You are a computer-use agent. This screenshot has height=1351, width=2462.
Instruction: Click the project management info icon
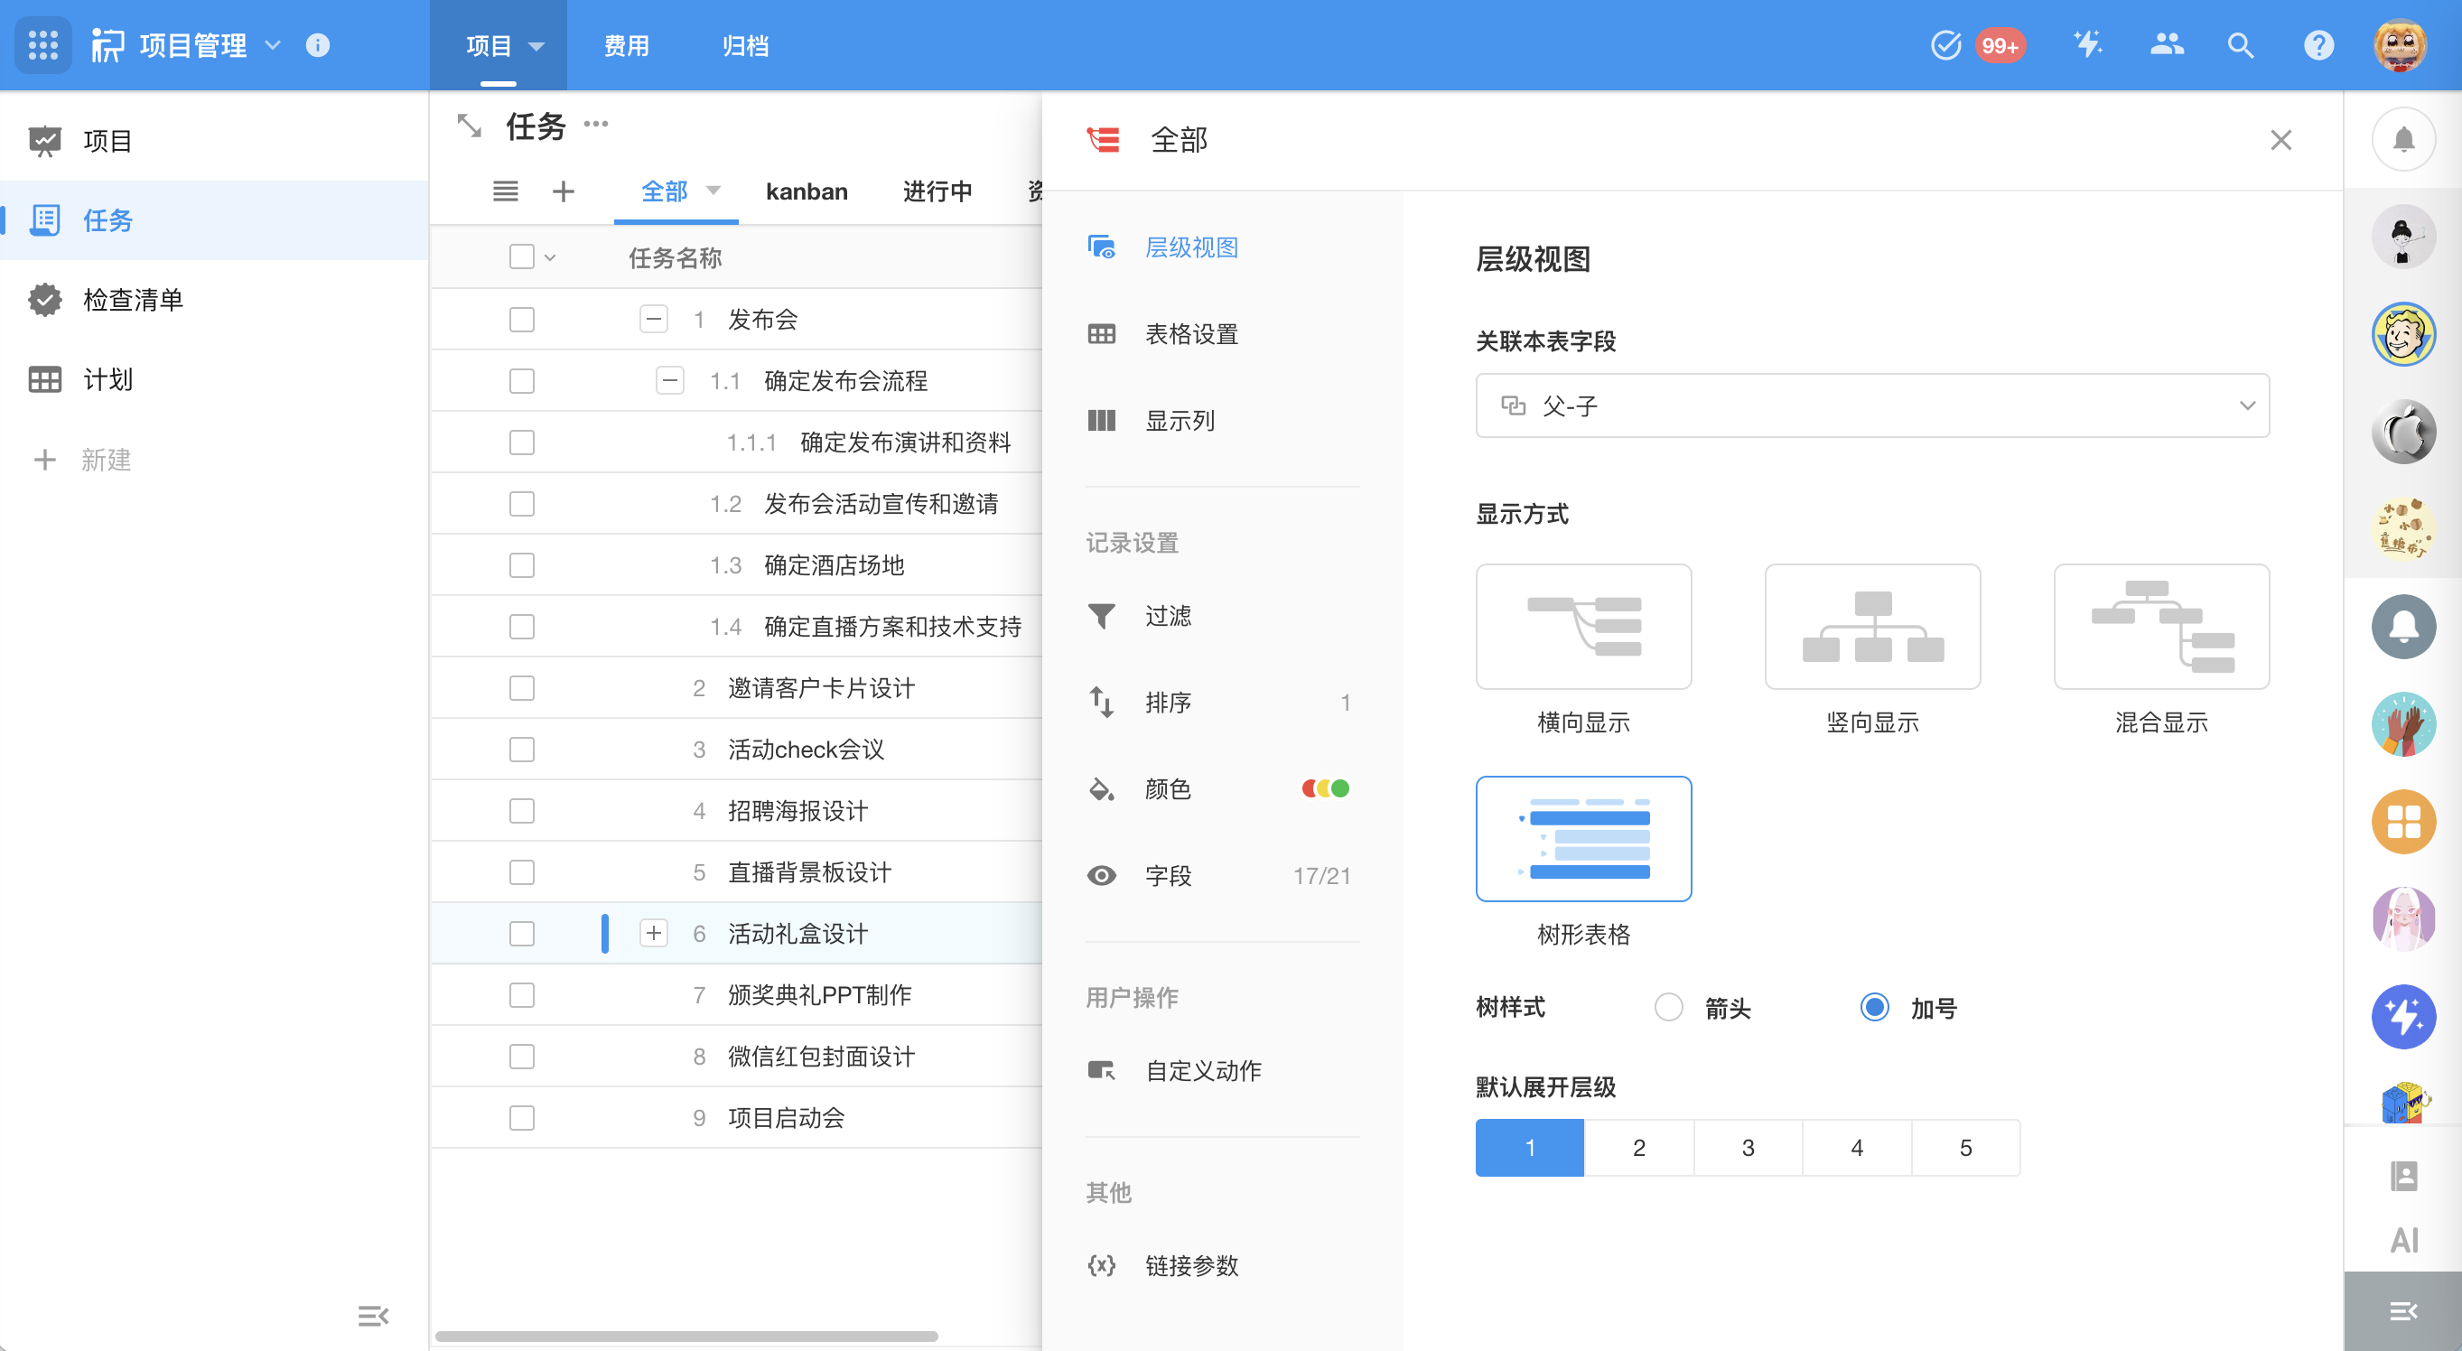coord(317,45)
